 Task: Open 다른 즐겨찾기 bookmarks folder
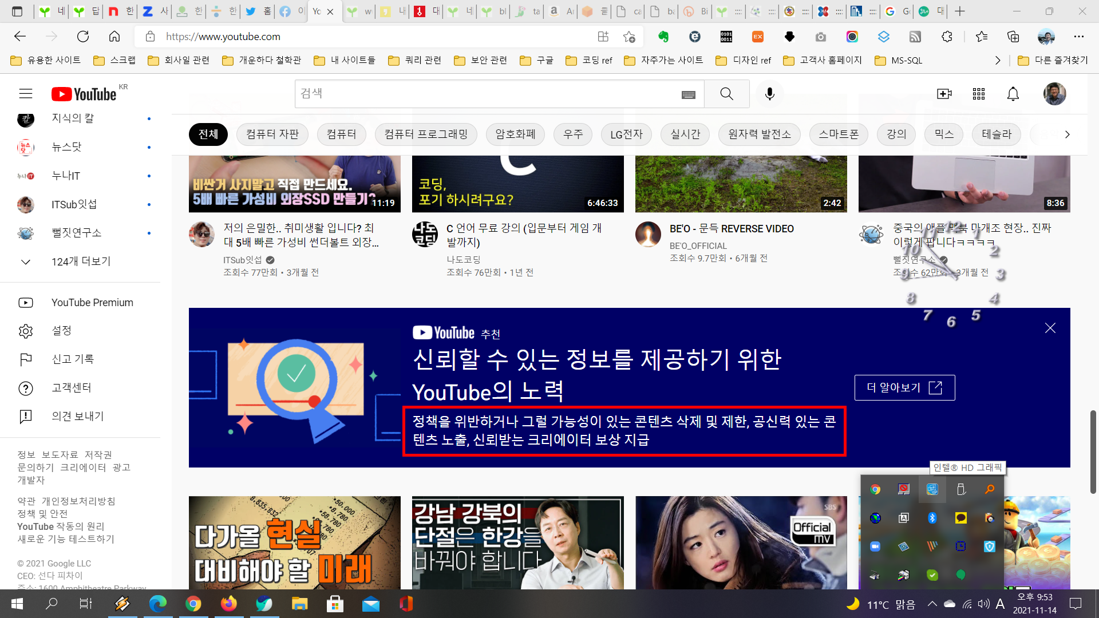1053,60
